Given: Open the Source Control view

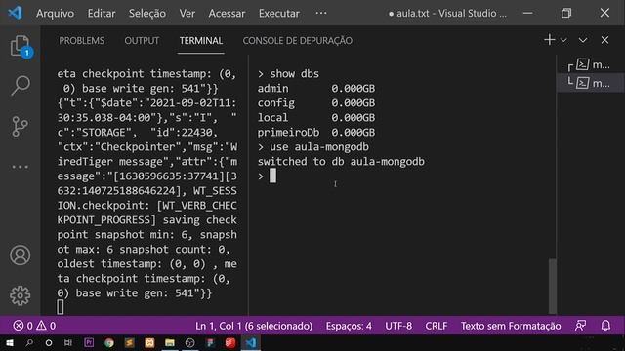Looking at the screenshot, I should click(20, 126).
